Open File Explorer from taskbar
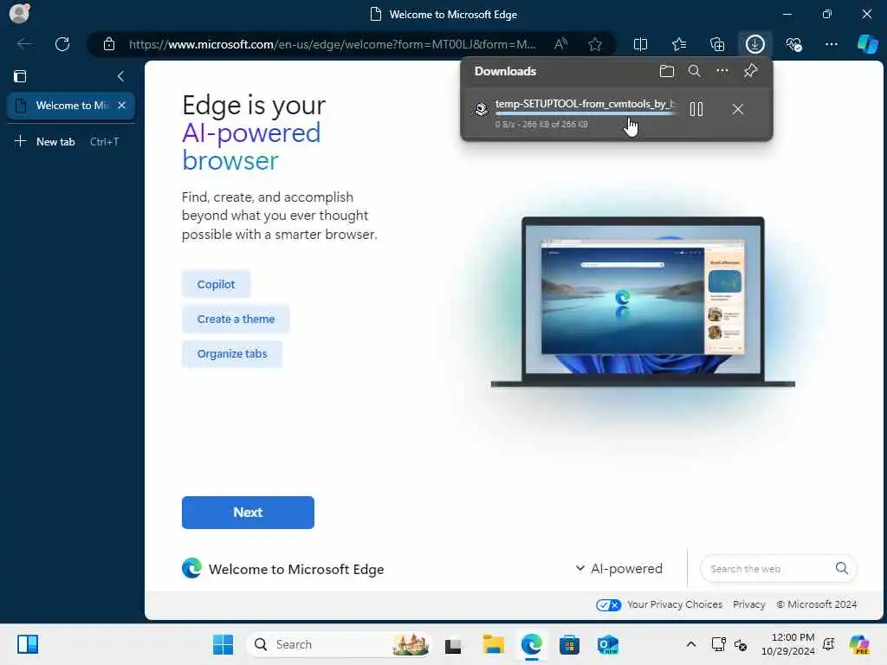The height and width of the screenshot is (665, 887). click(493, 644)
